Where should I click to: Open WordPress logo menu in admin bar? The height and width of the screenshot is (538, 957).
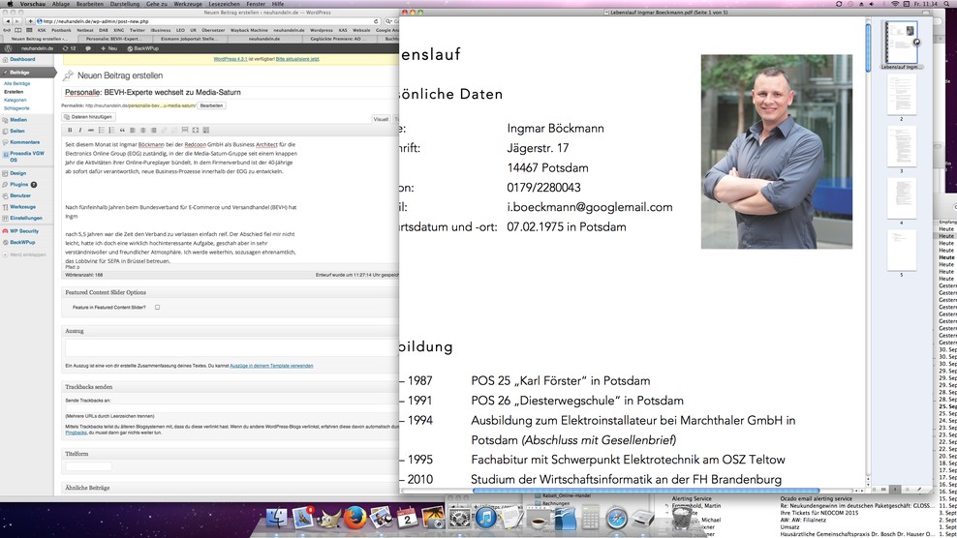tap(8, 48)
